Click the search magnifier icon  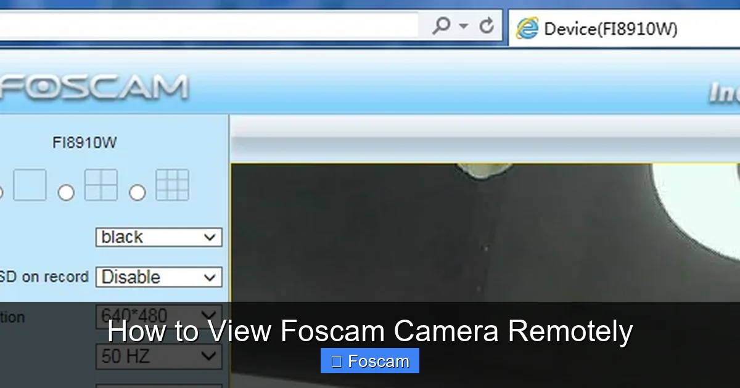[442, 26]
